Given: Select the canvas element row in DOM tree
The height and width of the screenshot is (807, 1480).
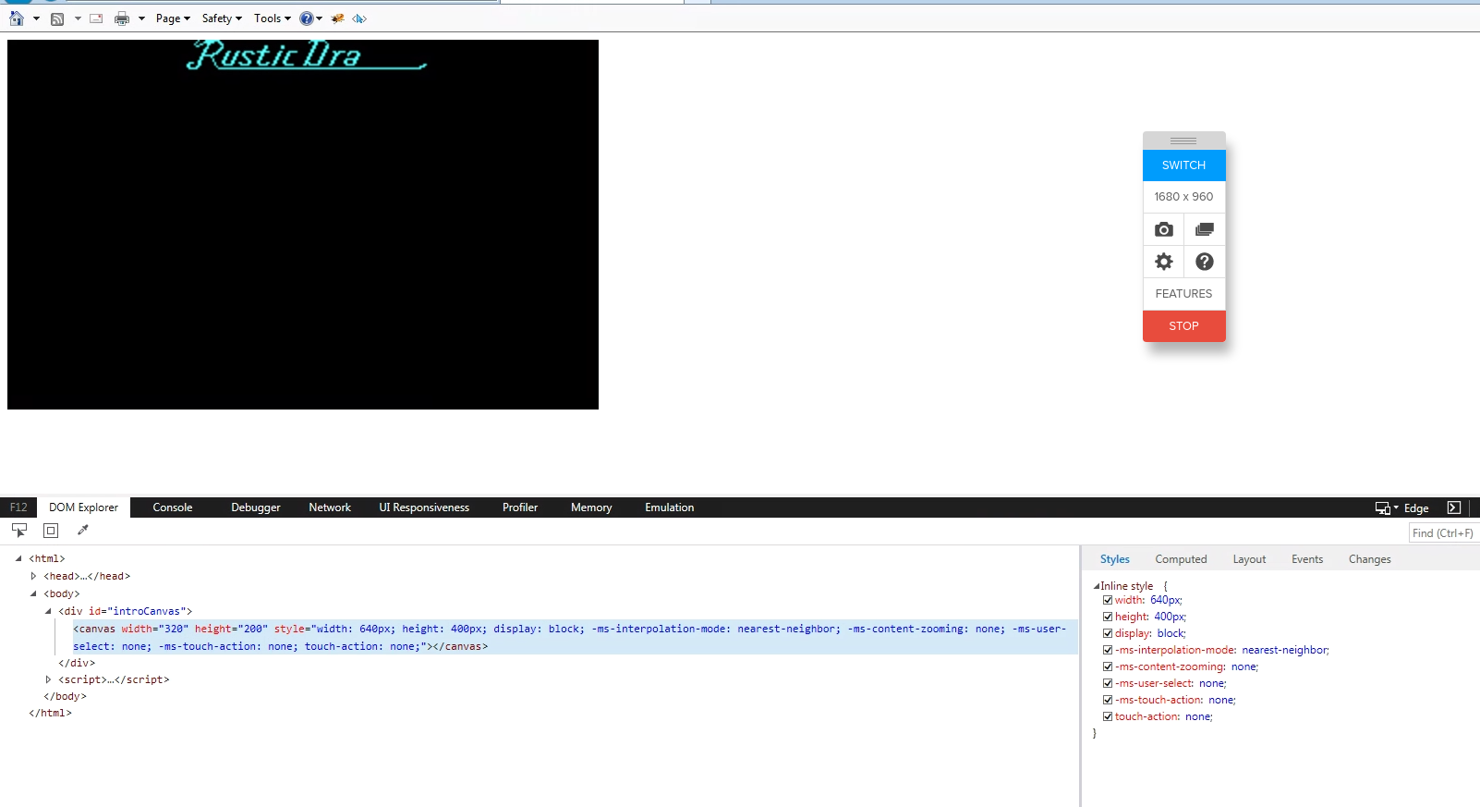Looking at the screenshot, I should pos(575,637).
